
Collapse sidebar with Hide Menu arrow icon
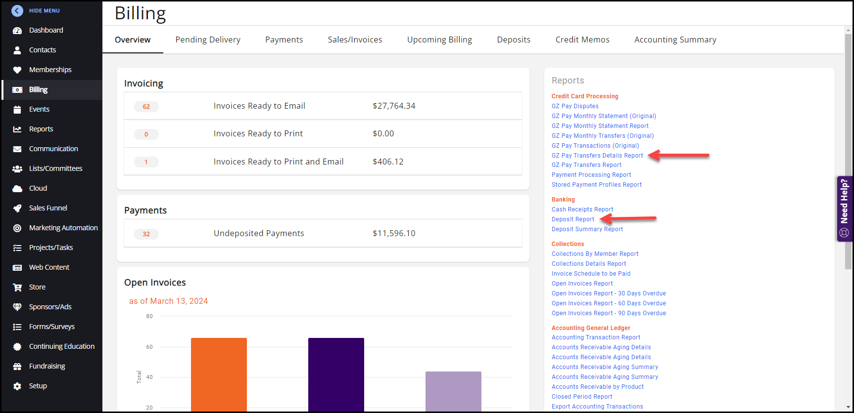(17, 10)
